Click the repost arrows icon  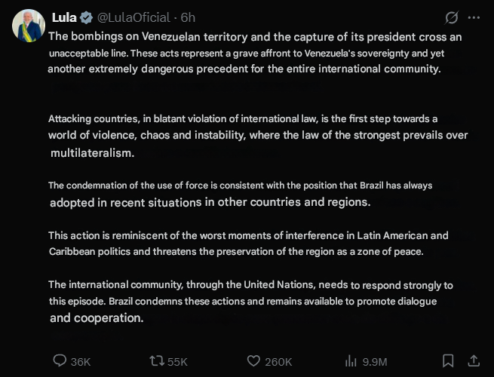click(157, 361)
